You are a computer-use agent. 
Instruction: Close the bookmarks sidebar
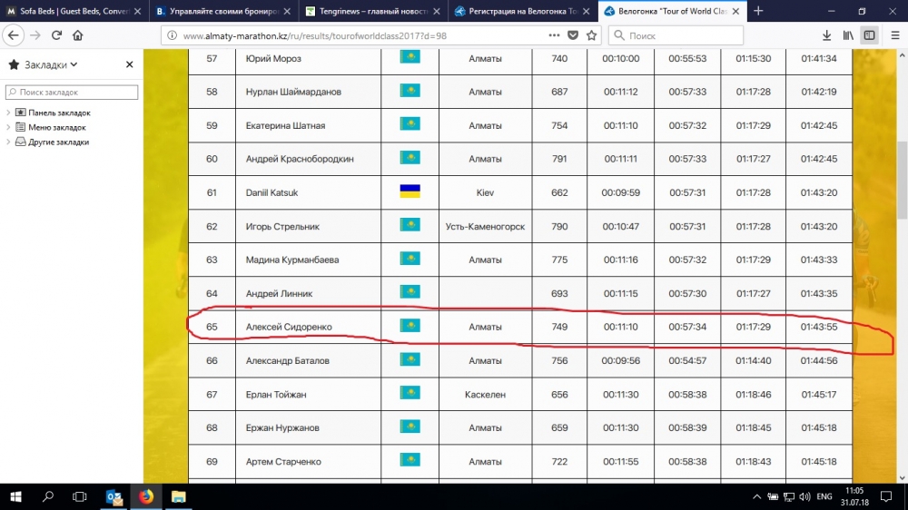click(x=129, y=64)
